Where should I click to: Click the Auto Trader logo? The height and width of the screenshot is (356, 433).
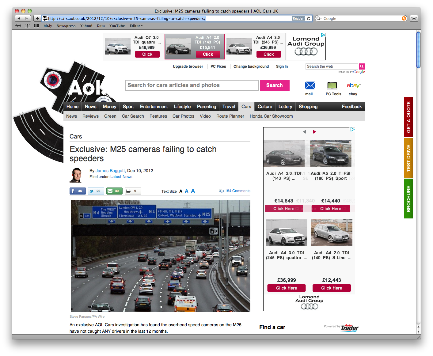[349, 328]
